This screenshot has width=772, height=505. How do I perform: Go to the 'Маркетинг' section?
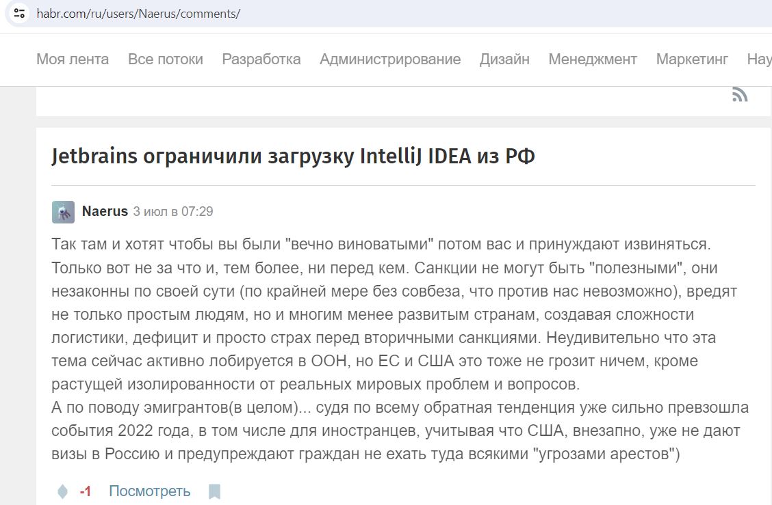692,59
